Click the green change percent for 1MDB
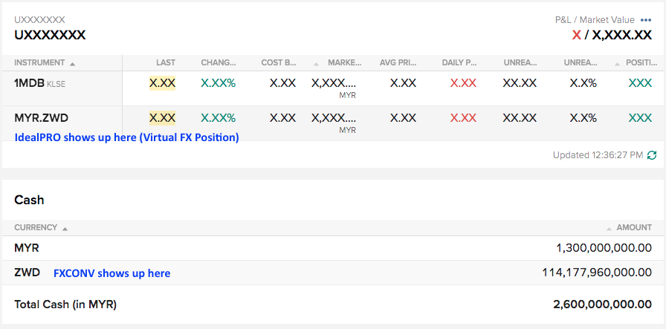The height and width of the screenshot is (329, 666). tap(219, 83)
